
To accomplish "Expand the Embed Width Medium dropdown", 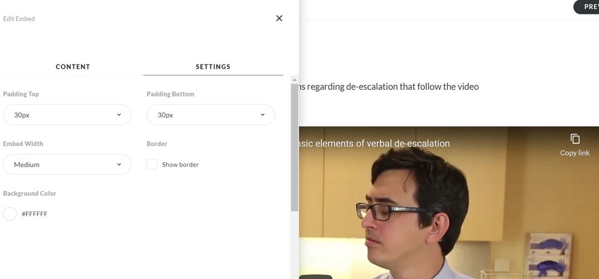I will pyautogui.click(x=67, y=164).
